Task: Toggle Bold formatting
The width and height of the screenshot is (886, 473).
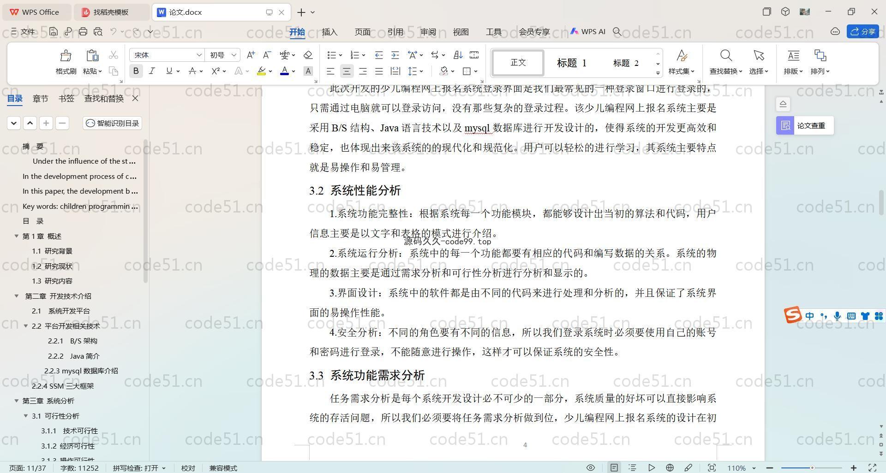Action: point(136,71)
